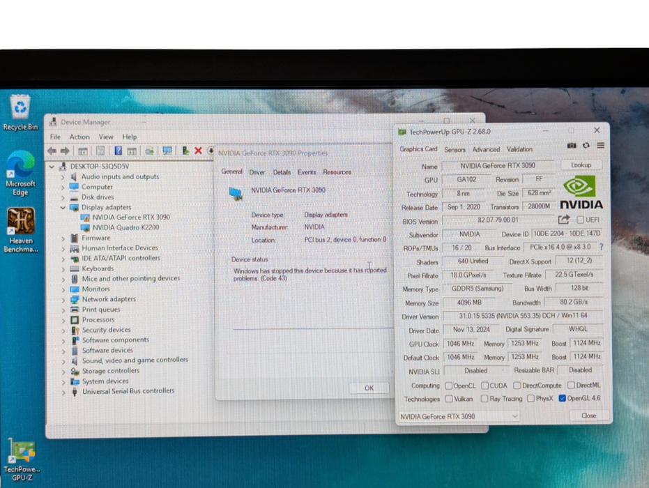The width and height of the screenshot is (649, 488).
Task: Click the Close button in GPU-Z
Action: point(588,415)
